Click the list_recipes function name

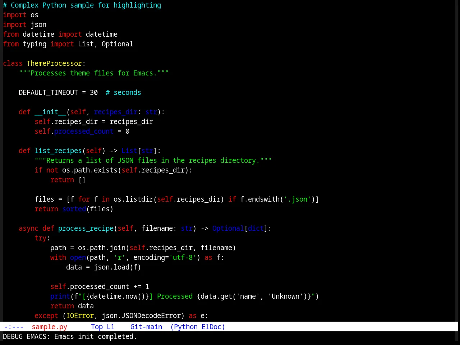pyautogui.click(x=58, y=151)
